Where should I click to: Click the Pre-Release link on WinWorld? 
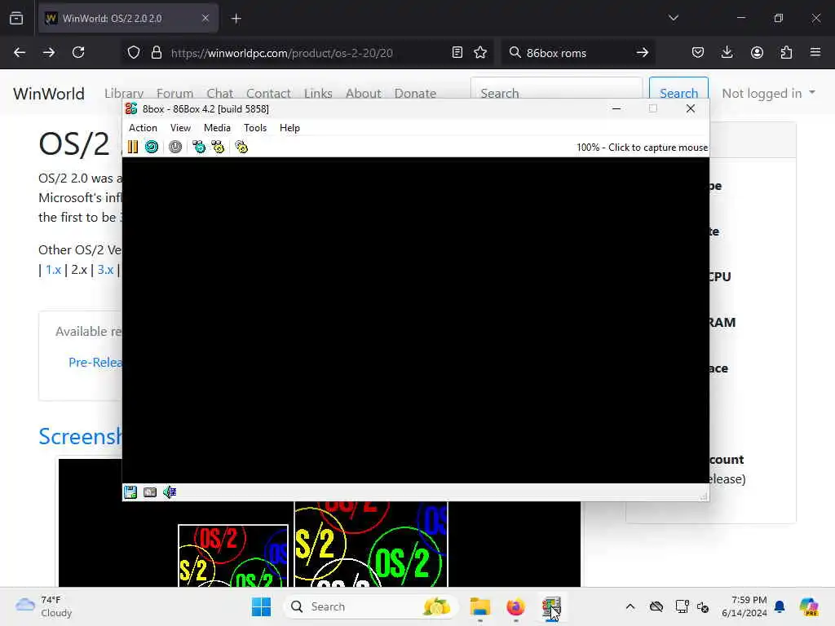coord(95,363)
